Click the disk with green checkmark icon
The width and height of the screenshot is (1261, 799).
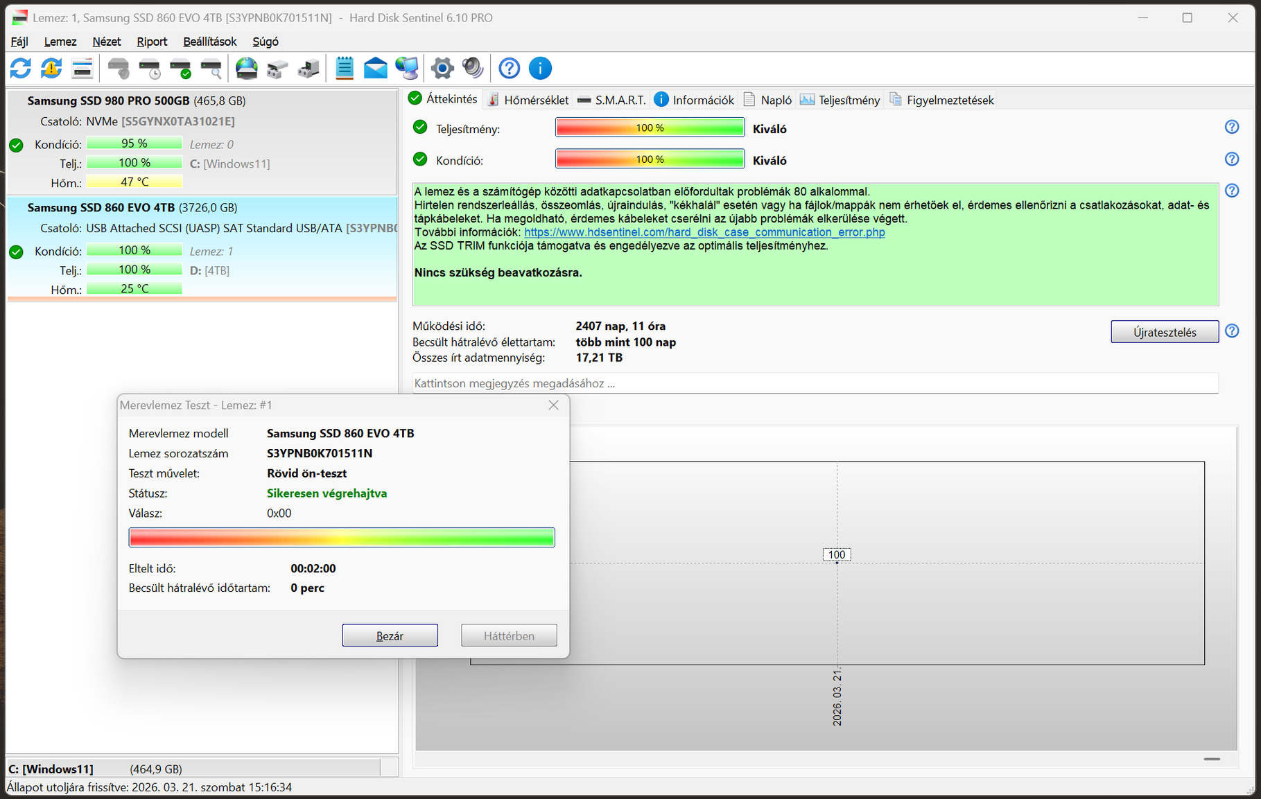coord(180,68)
